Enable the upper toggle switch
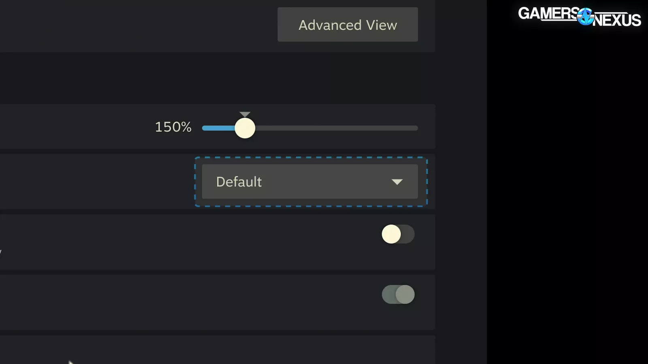This screenshot has width=648, height=364. point(398,234)
